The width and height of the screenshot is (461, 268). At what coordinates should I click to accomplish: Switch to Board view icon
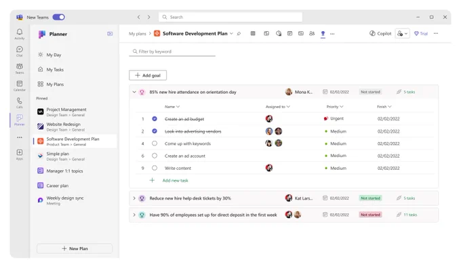point(266,33)
